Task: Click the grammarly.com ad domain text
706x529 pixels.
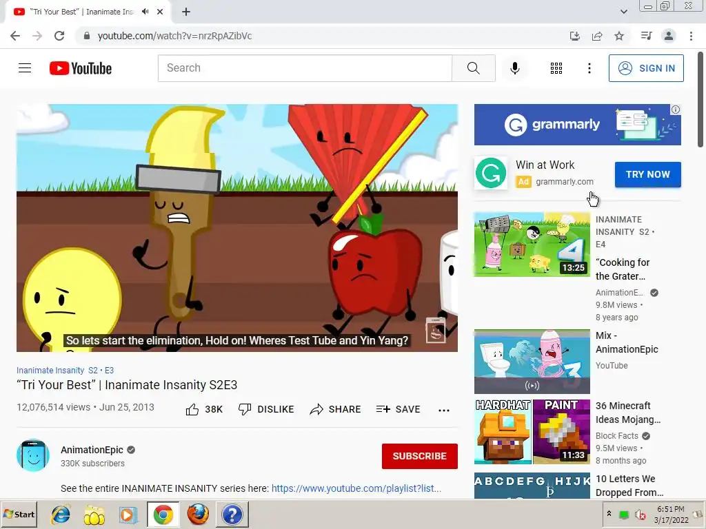Action: point(565,182)
